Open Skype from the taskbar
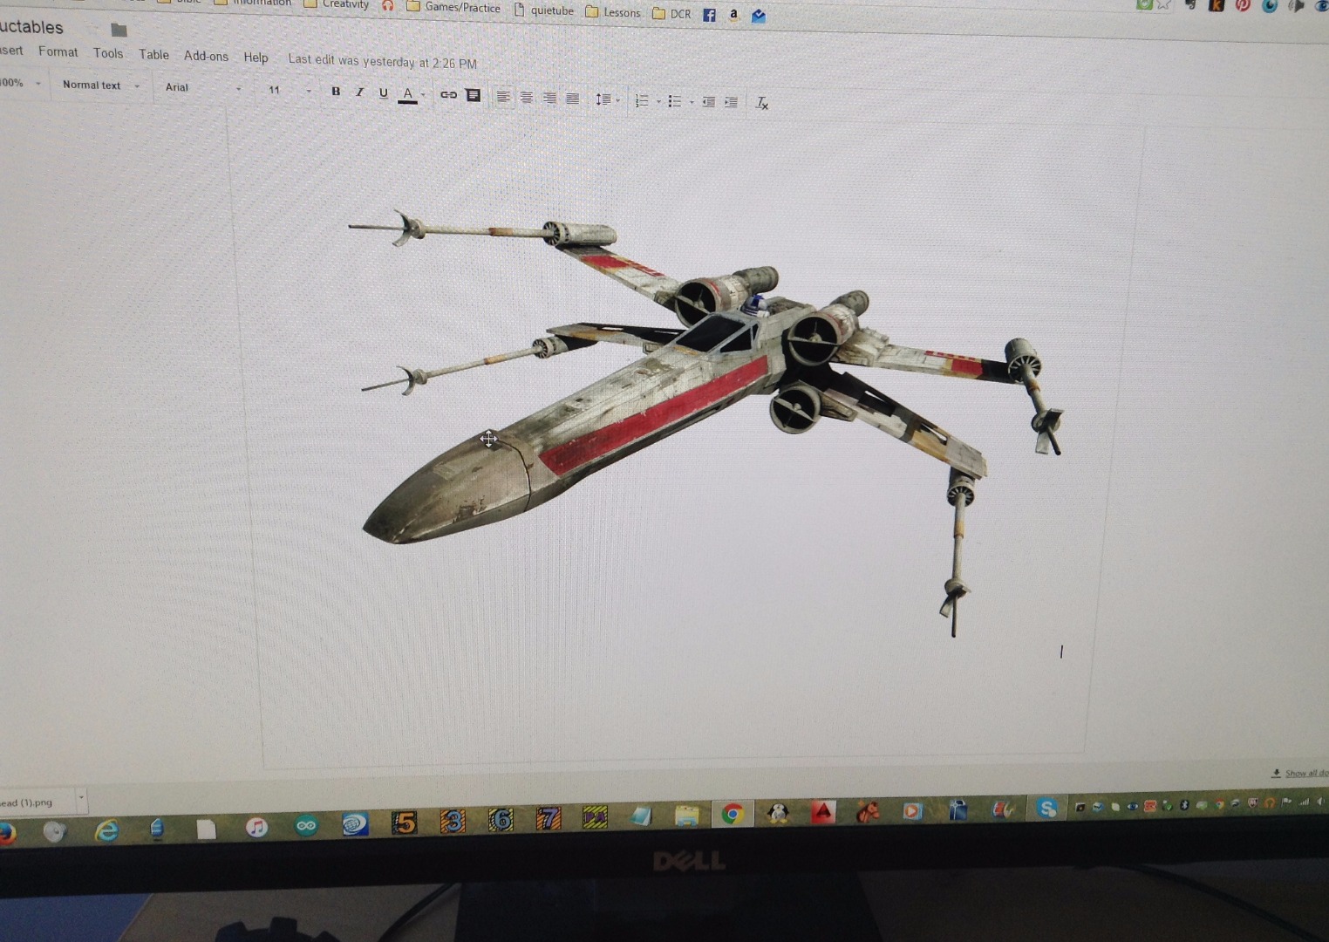 click(x=1047, y=808)
